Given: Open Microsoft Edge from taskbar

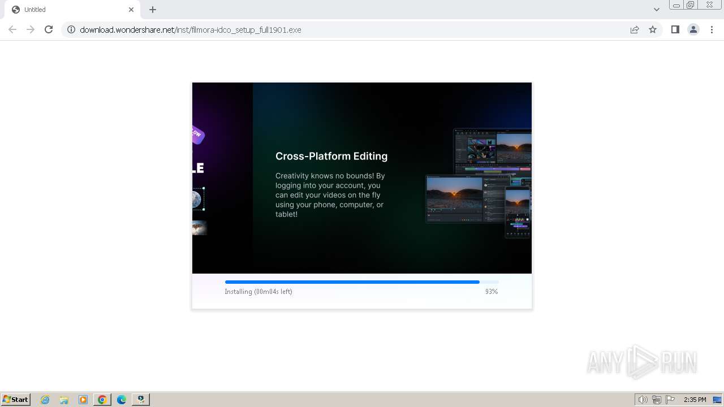Looking at the screenshot, I should coord(122,400).
